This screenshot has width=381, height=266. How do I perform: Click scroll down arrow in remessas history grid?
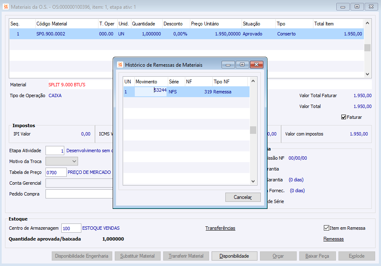coord(253,181)
